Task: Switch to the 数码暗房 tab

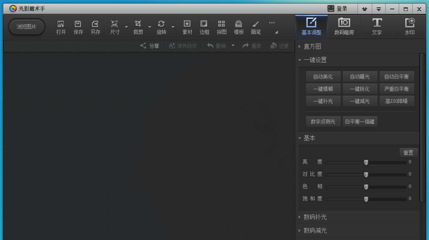Action: 344,27
